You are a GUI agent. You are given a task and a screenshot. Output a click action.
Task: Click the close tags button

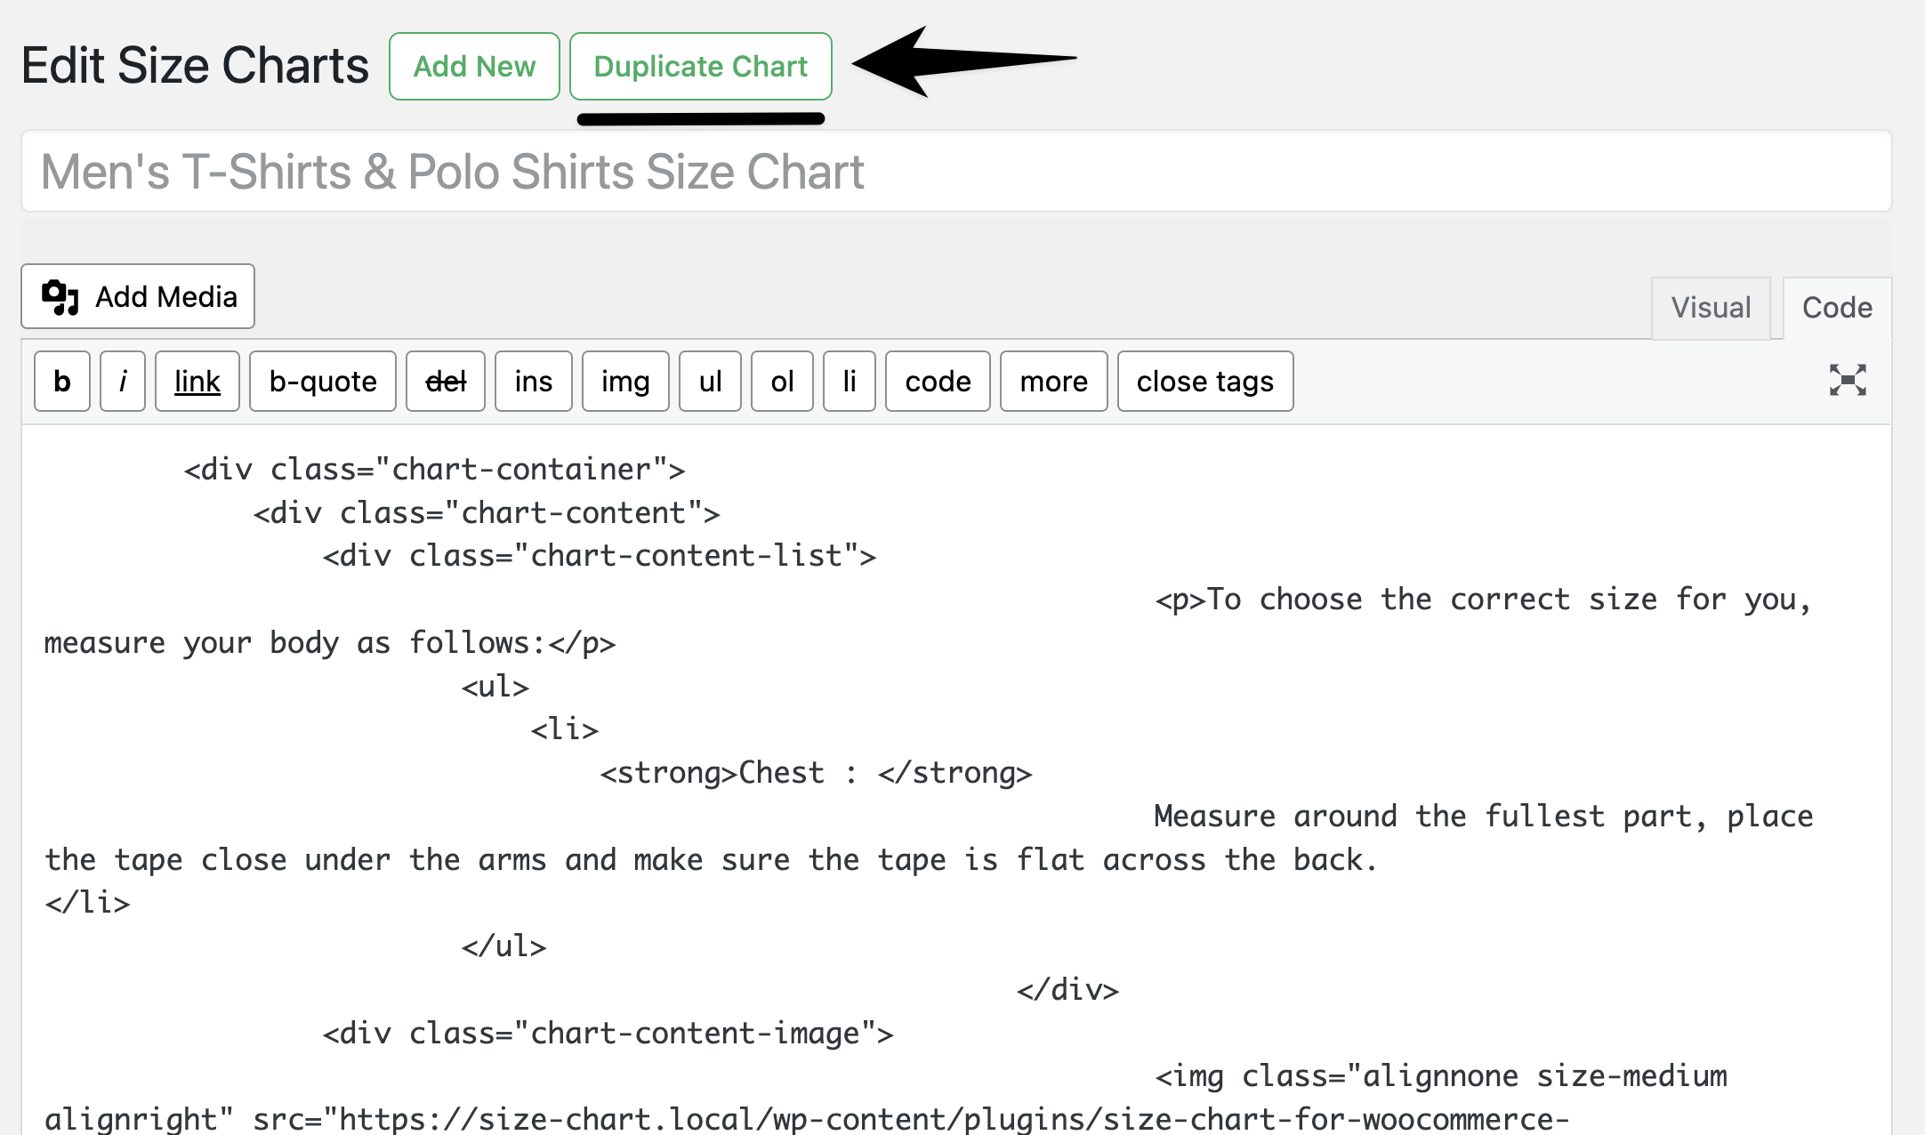click(x=1204, y=382)
